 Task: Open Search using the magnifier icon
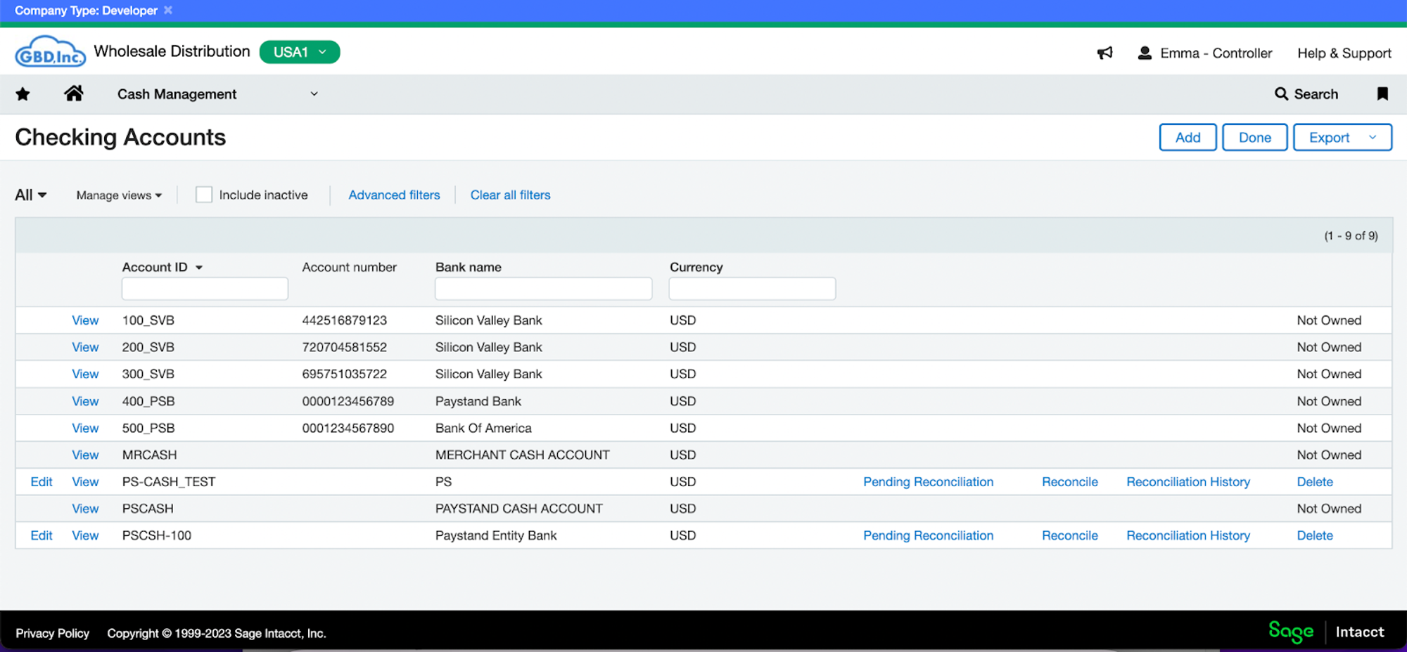tap(1282, 93)
